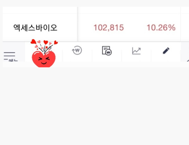Tap the blank gray area below the toolbar
Image resolution: width=189 pixels, height=145 pixels.
tap(94, 106)
